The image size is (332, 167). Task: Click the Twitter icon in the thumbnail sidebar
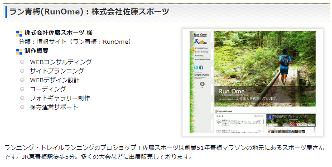tap(196, 68)
